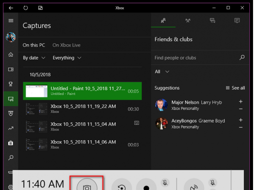
Task: Expand the Everything filter dropdown
Action: 67,58
